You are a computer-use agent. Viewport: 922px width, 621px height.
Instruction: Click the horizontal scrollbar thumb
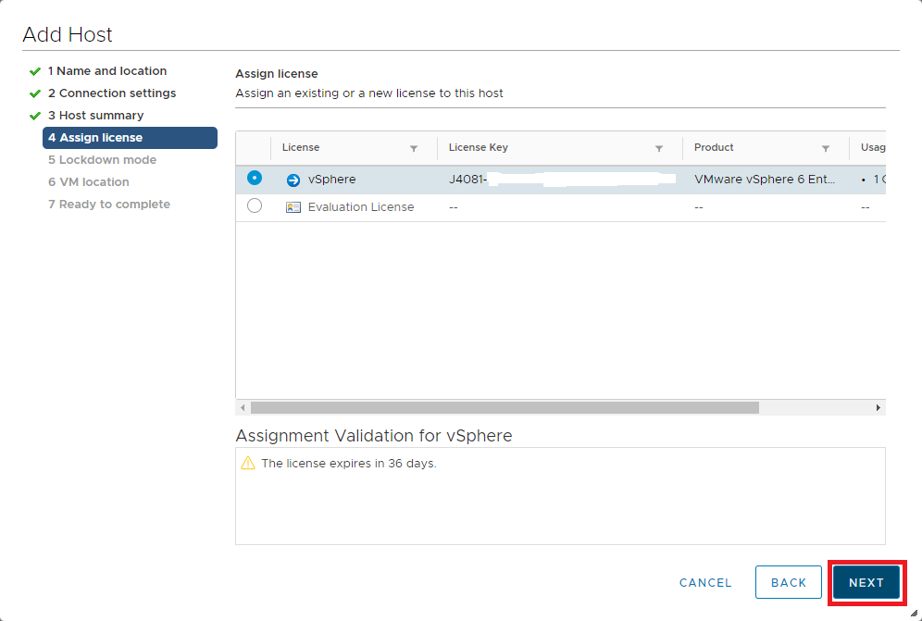pyautogui.click(x=505, y=407)
